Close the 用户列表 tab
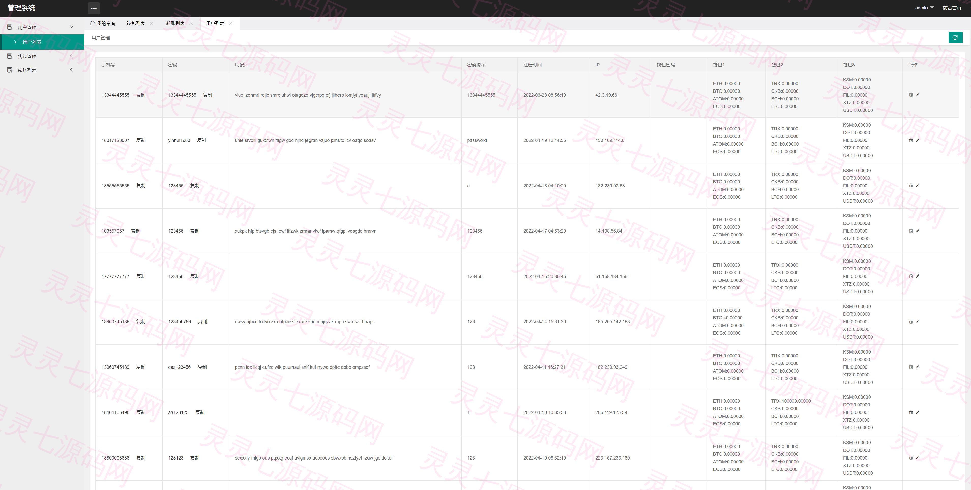This screenshot has width=971, height=490. pos(231,23)
